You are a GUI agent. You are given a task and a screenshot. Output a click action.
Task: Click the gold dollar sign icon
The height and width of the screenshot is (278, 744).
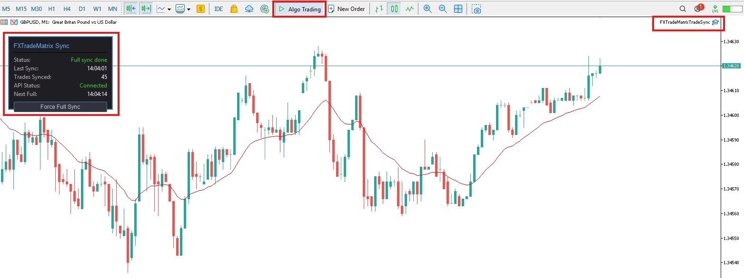coord(200,9)
